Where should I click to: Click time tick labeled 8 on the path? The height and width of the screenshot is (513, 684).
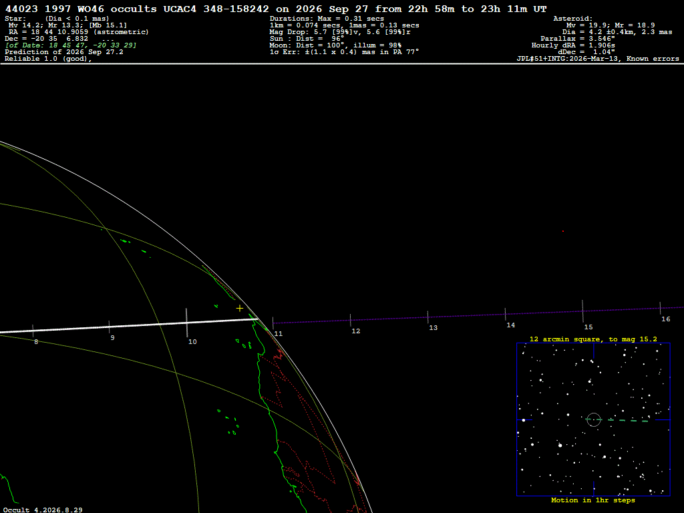(x=33, y=331)
